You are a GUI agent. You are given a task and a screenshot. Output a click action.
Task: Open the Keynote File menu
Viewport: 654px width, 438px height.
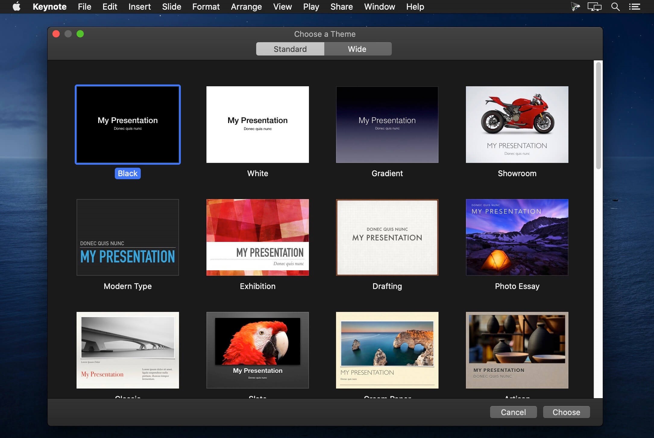pos(84,6)
